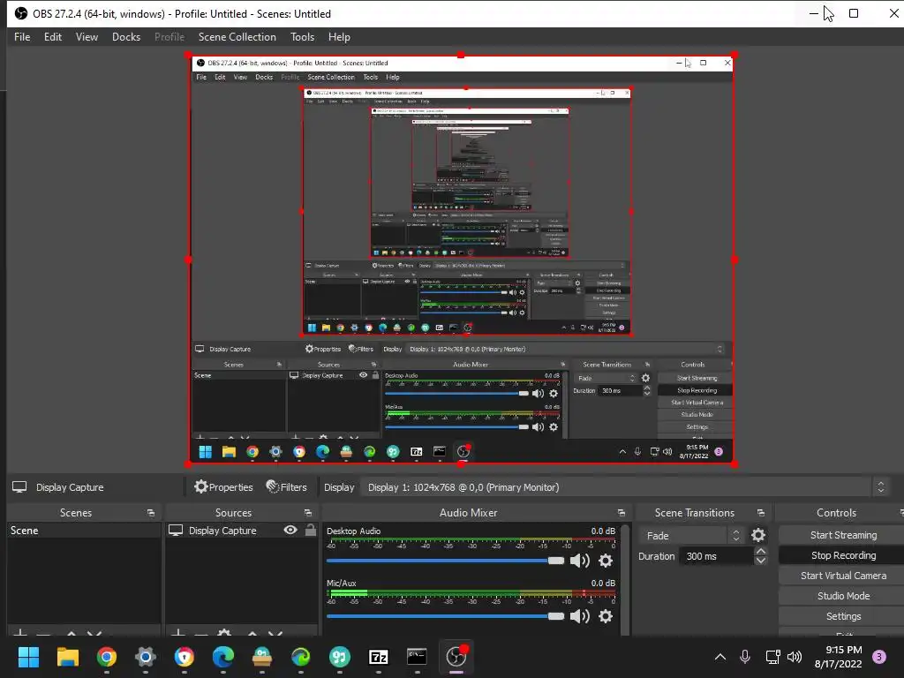Open Command Prompt from taskbar

coord(417,657)
